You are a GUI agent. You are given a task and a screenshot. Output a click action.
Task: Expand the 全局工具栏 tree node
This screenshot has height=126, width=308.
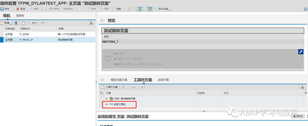(107, 104)
